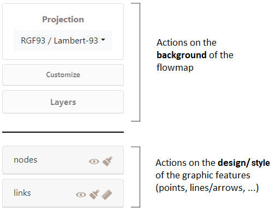Select the links layer name
Viewport: 276px width, 211px height.
pos(22,193)
